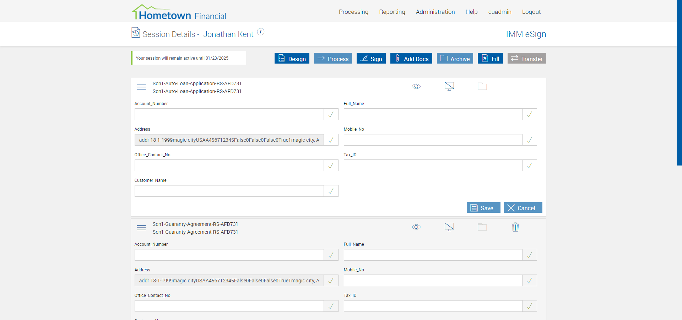Click checkmark beside Mobile_No in Auto-Loan-Application

click(530, 140)
